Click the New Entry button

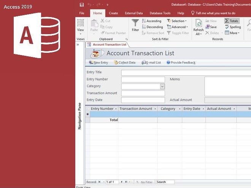click(x=98, y=63)
